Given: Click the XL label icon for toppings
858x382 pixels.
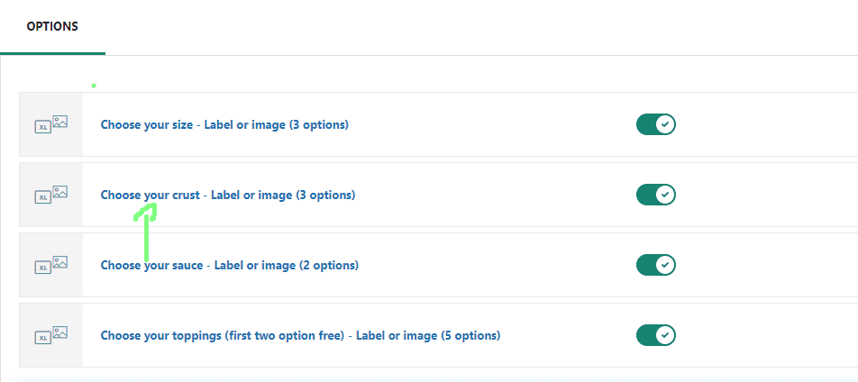Looking at the screenshot, I should click(42, 338).
